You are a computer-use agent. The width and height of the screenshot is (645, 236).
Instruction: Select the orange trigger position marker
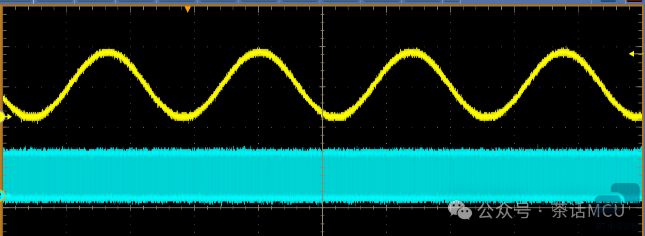click(x=187, y=9)
